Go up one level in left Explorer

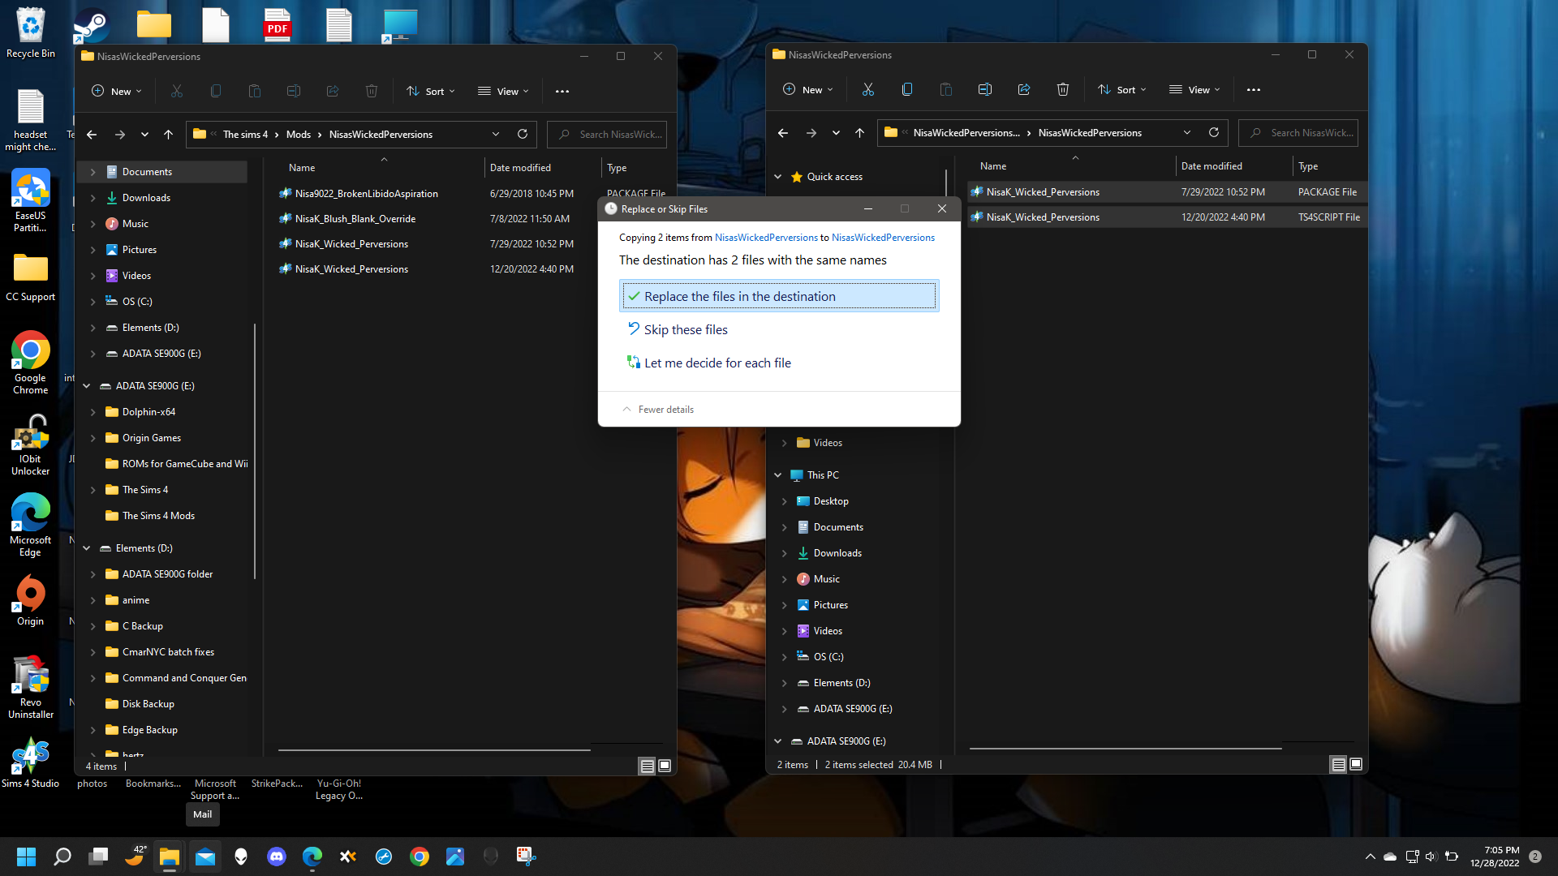[x=168, y=135]
